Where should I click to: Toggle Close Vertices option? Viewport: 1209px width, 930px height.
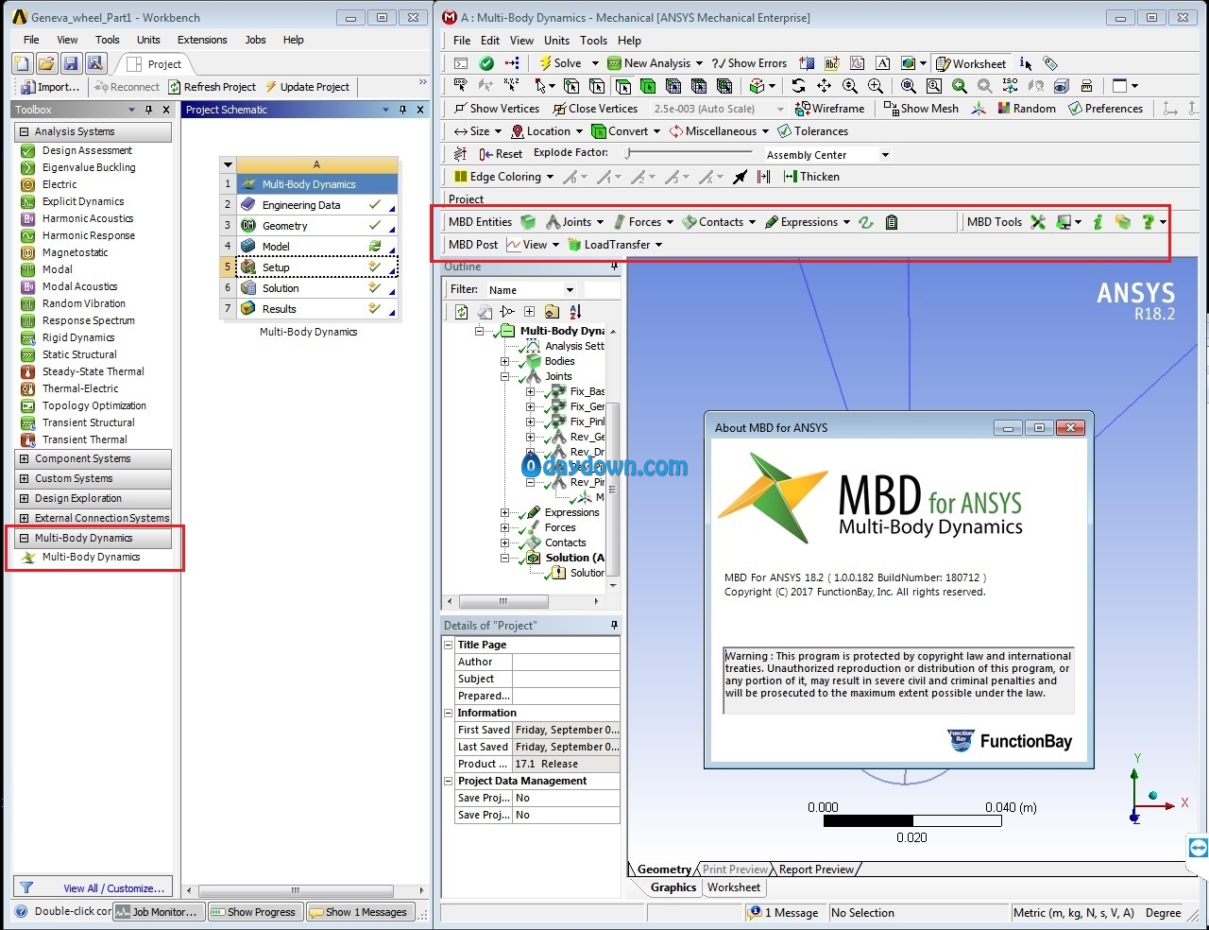[x=595, y=109]
